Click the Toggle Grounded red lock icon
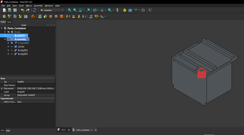Image resolution: width=244 pixels, height=135 pixels. (33, 16)
